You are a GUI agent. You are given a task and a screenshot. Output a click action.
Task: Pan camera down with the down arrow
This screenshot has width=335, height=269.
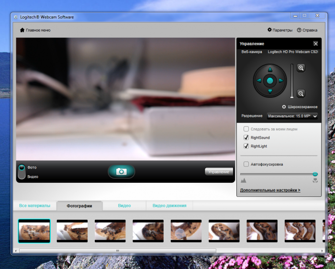270,91
